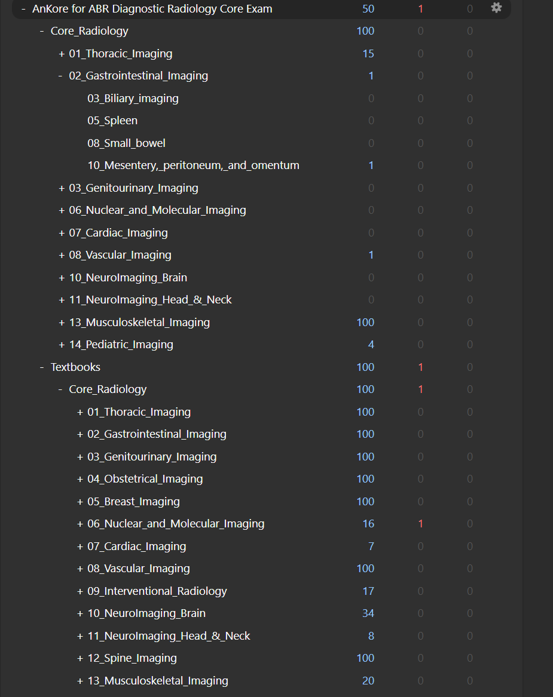
Task: Select the 05_Breast_Imaging deck
Action: point(133,502)
